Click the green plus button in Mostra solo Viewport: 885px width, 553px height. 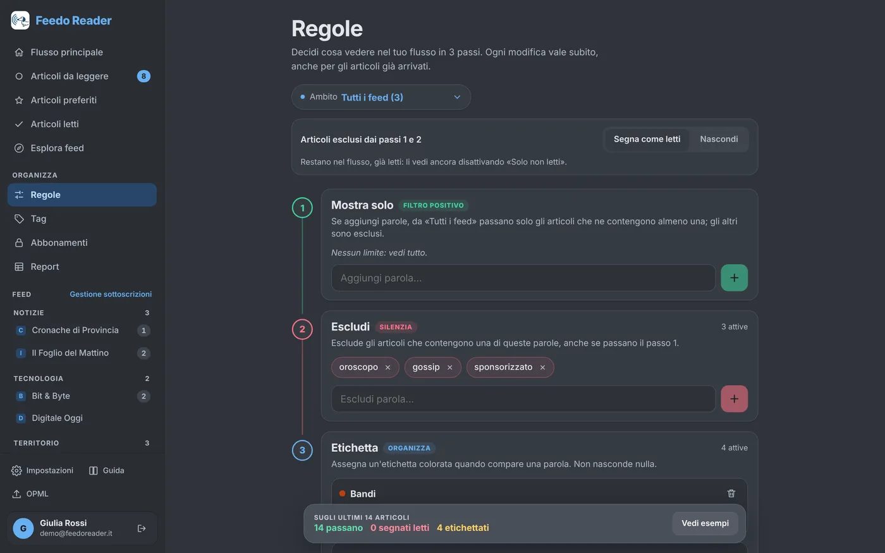click(x=734, y=278)
